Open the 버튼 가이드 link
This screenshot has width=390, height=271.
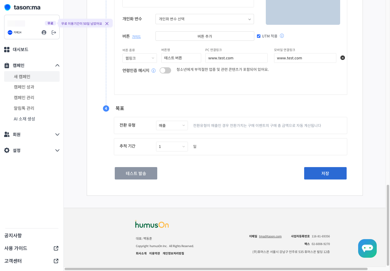tap(136, 37)
